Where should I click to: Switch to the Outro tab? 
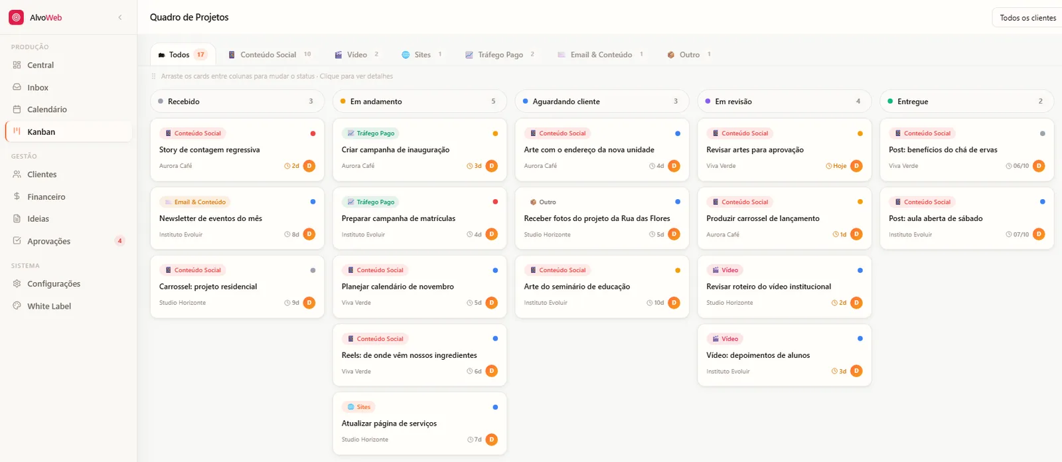coord(689,54)
